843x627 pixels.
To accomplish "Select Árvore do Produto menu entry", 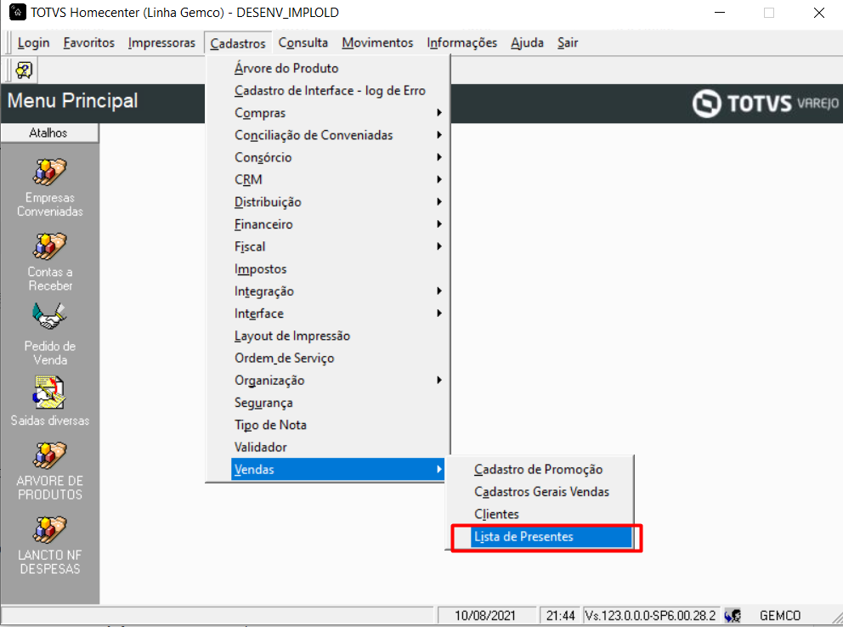I will tap(338, 68).
